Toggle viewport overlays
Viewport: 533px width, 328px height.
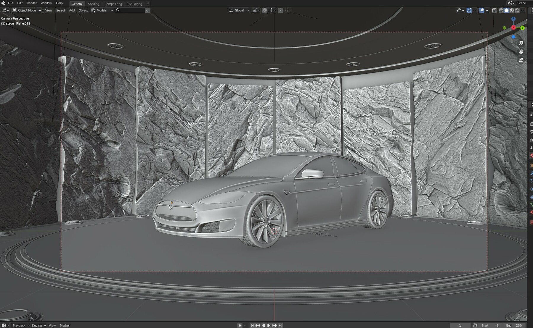(x=481, y=10)
